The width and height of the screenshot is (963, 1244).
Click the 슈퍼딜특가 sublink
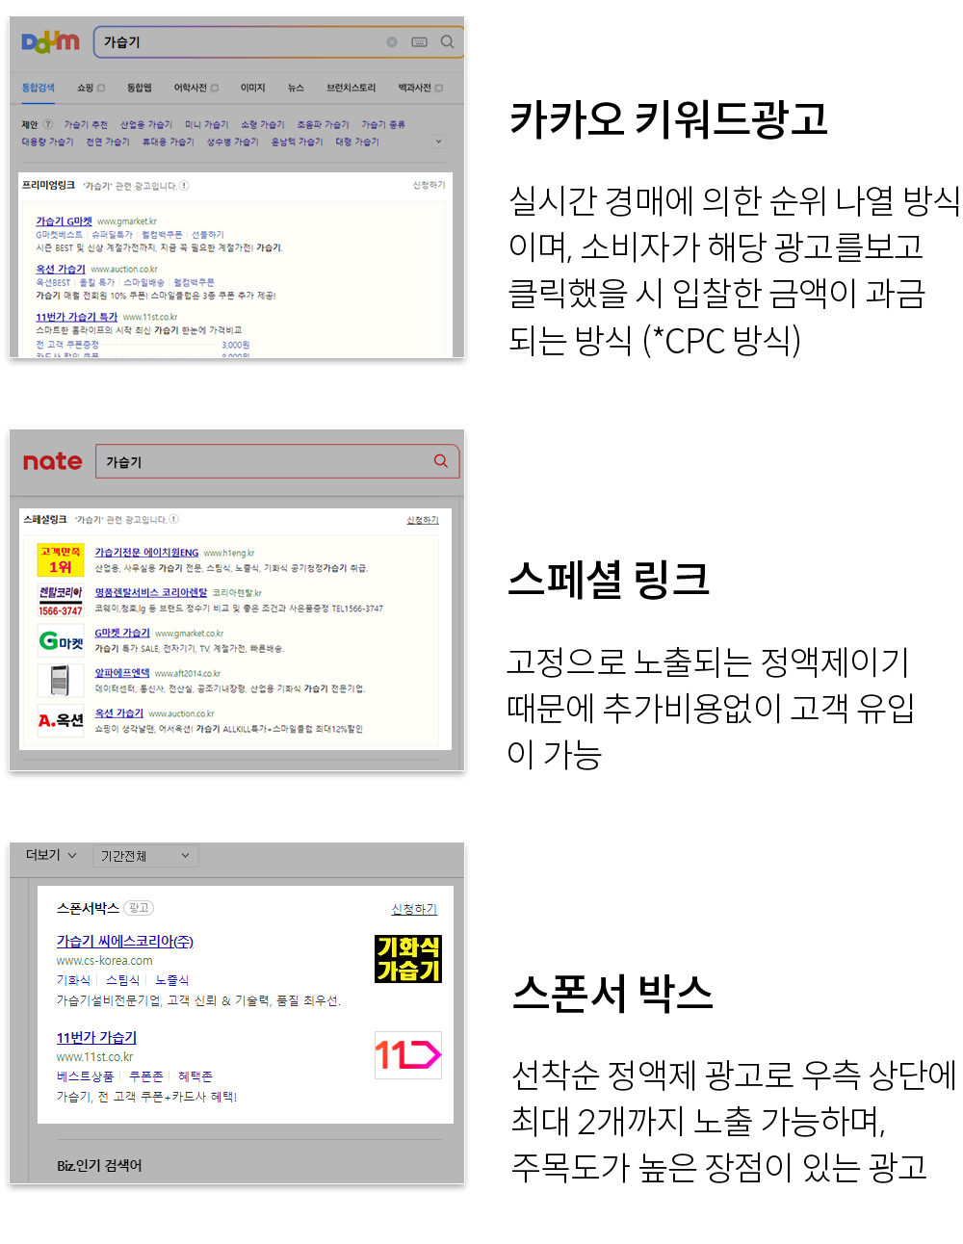[112, 234]
